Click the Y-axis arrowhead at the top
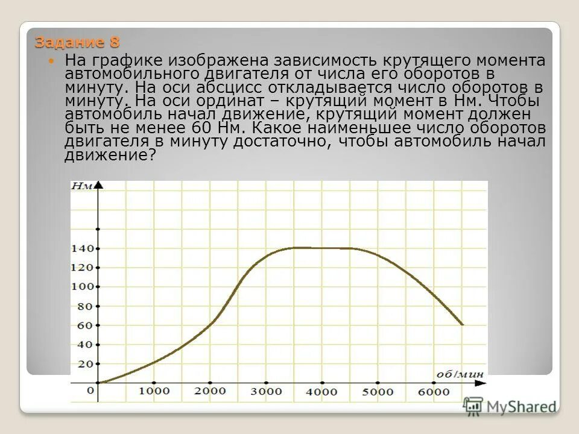579x434 pixels. [98, 185]
